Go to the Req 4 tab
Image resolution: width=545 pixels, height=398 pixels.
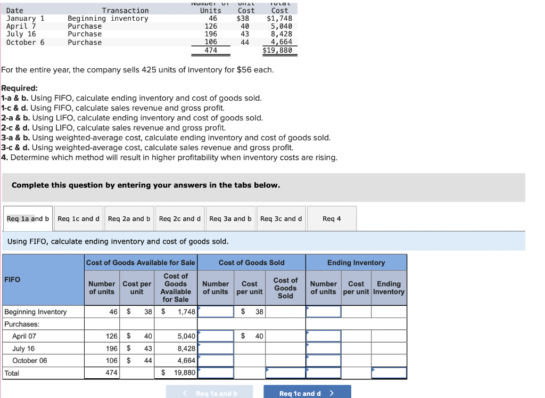[x=332, y=218]
